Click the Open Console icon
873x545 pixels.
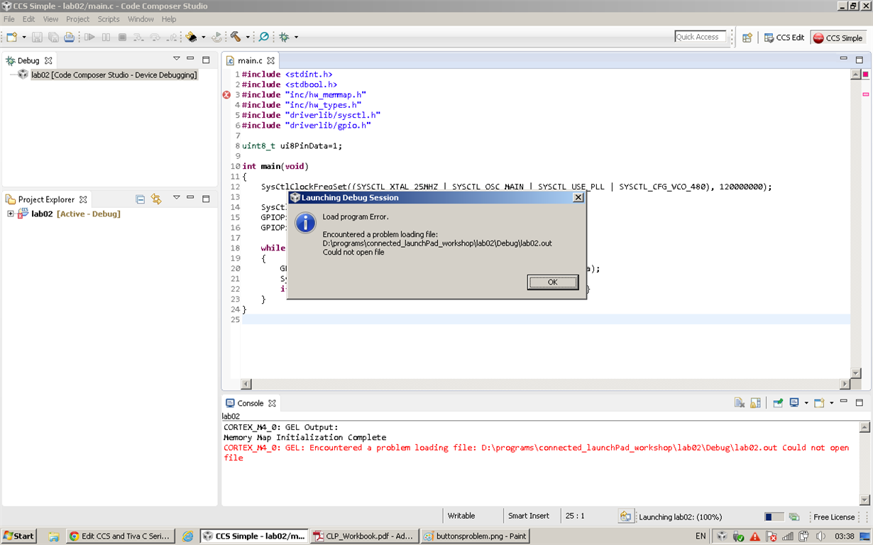click(x=819, y=402)
